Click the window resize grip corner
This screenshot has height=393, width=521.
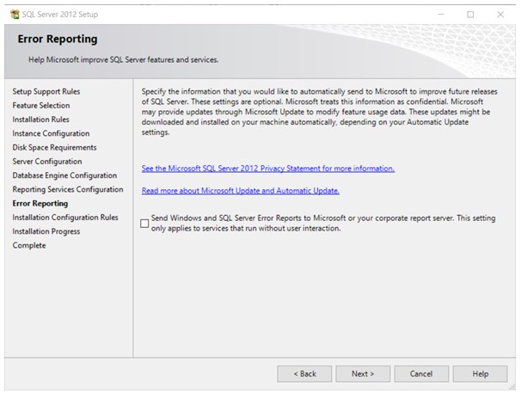[512, 387]
